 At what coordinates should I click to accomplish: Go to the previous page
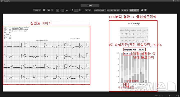[x=52, y=10]
